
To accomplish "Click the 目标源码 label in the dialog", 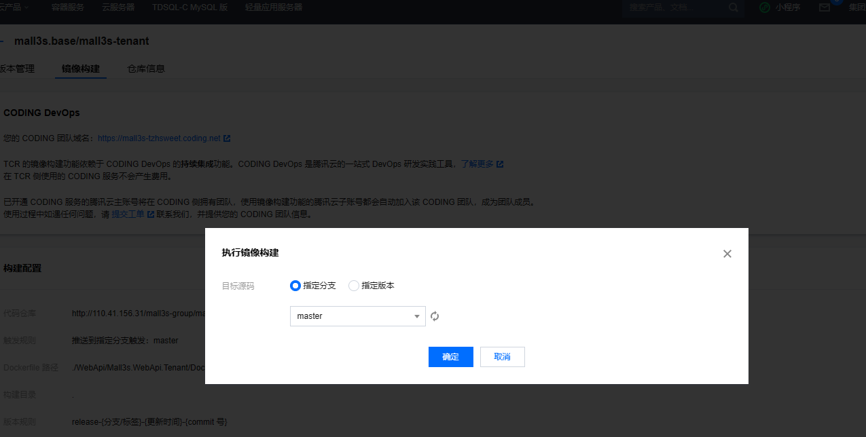I will tap(238, 286).
